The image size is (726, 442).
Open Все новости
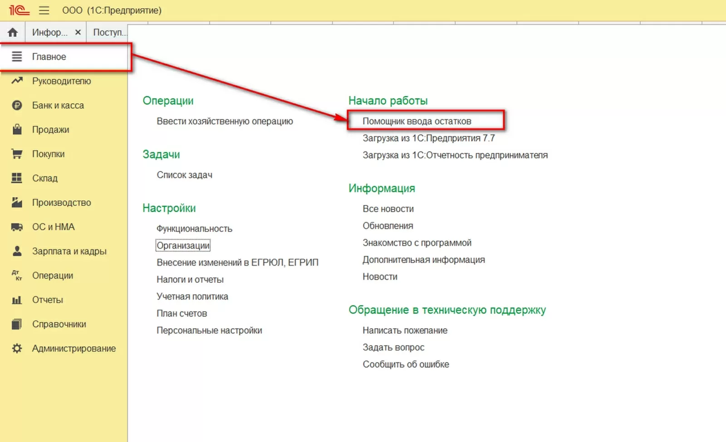388,209
